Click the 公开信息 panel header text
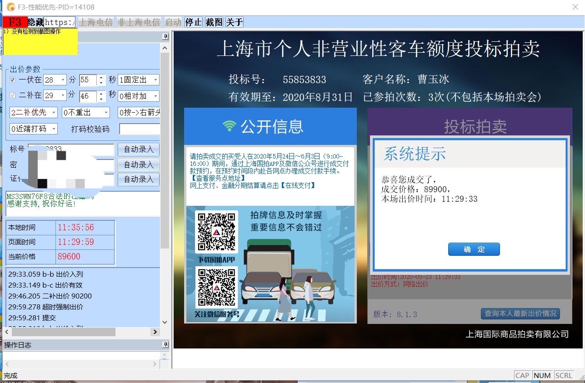The image size is (585, 383). tap(272, 126)
